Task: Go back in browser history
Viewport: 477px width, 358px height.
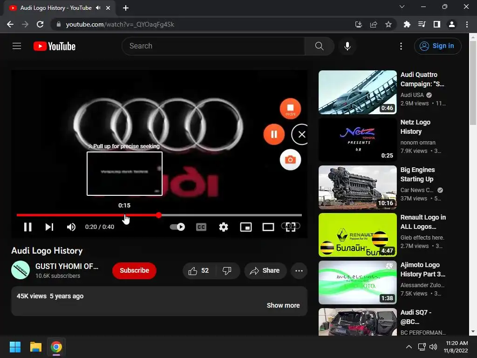Action: click(x=10, y=24)
